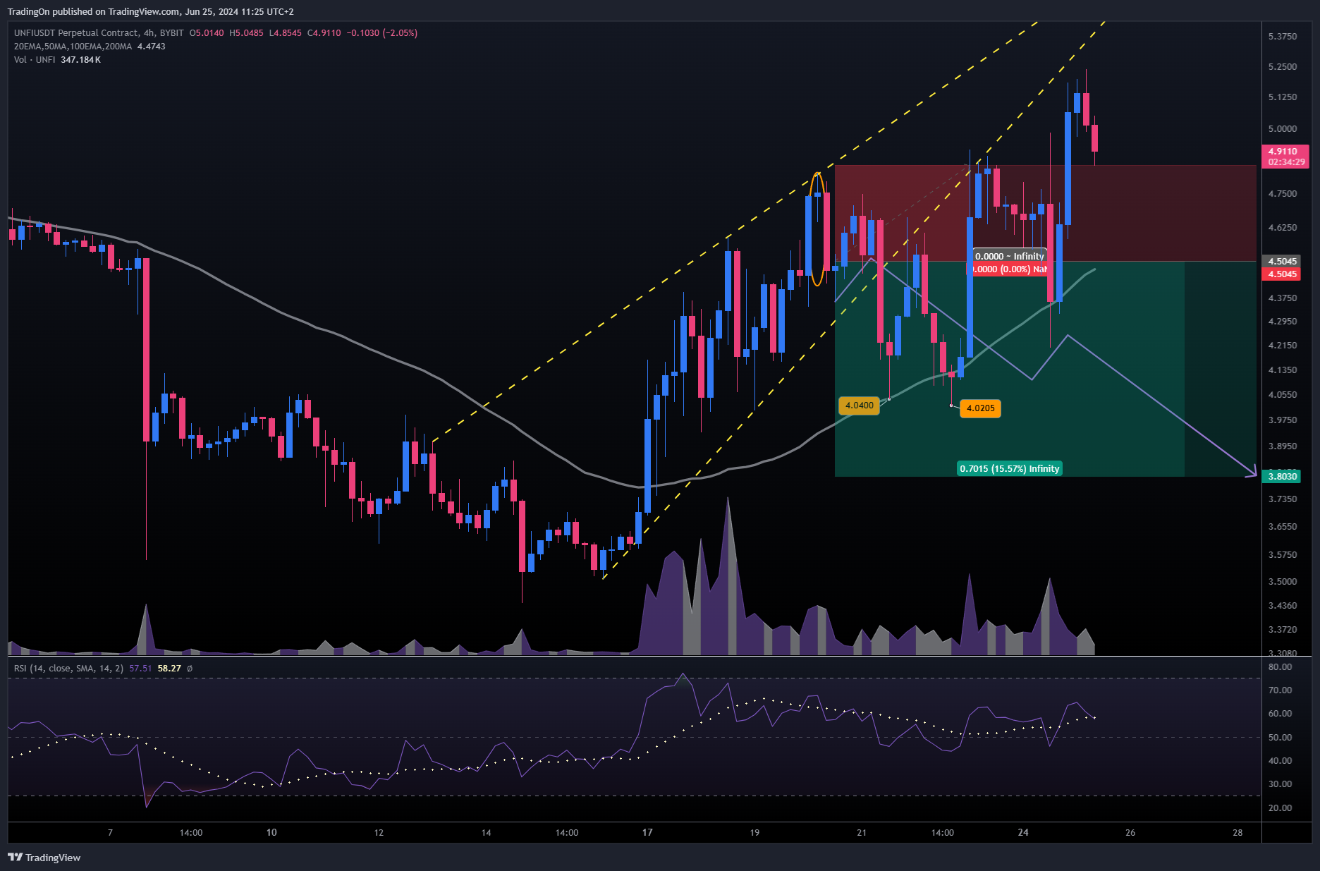
Task: Select the 4.0205 price callout label
Action: pyautogui.click(x=980, y=408)
